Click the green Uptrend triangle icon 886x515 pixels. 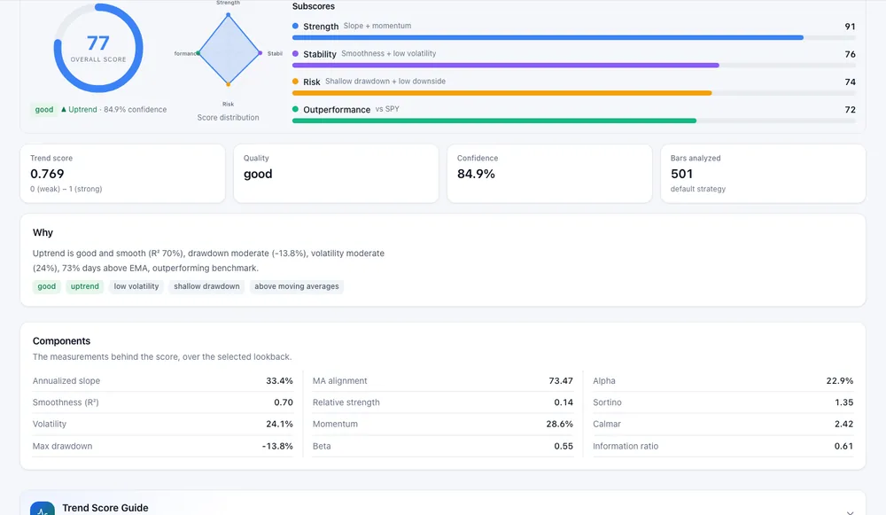tap(64, 109)
